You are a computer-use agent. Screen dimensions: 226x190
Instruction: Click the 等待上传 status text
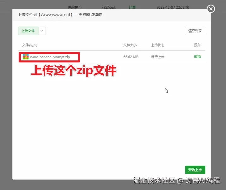pos(158,57)
